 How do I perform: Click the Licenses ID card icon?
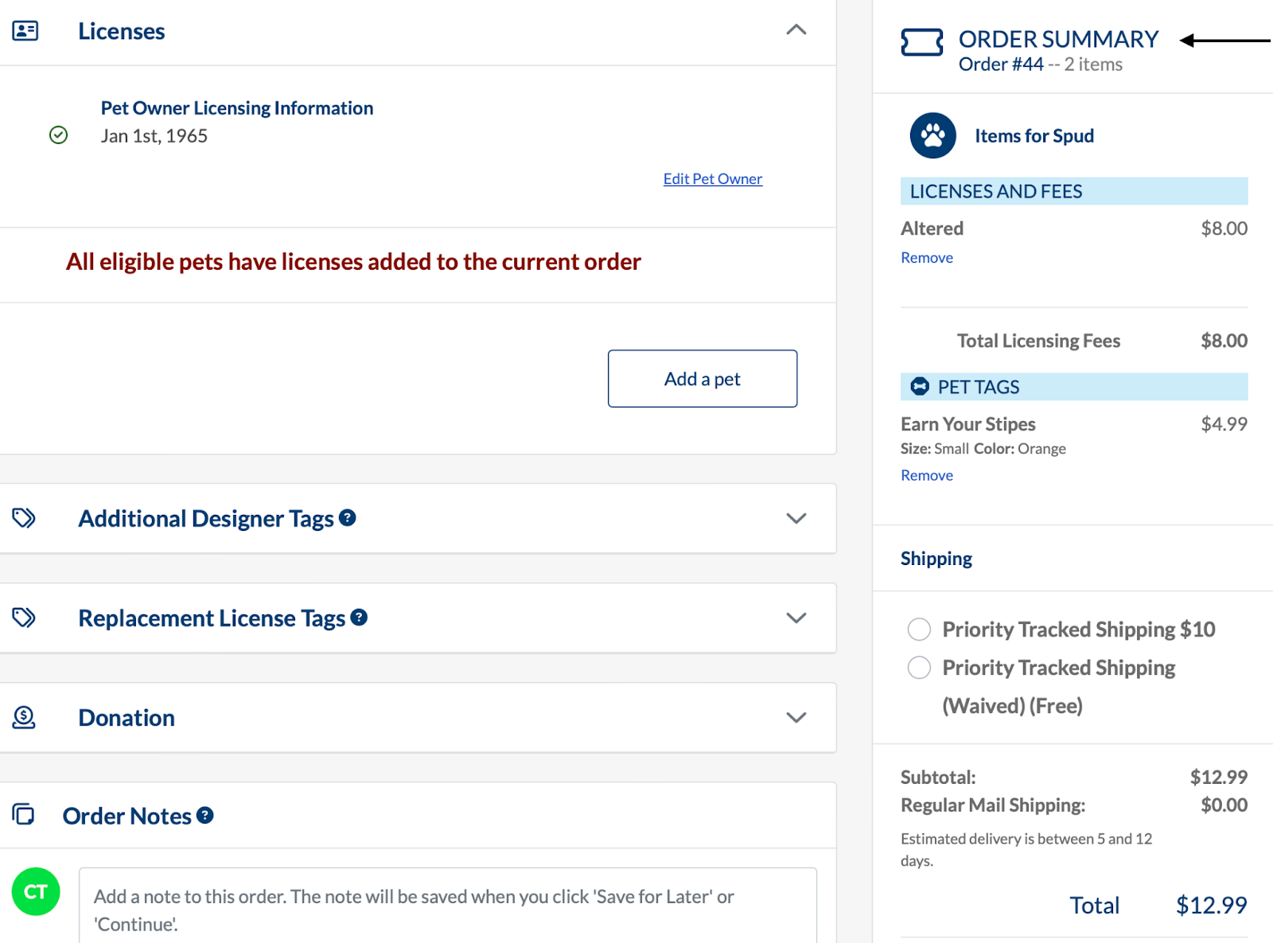point(24,30)
